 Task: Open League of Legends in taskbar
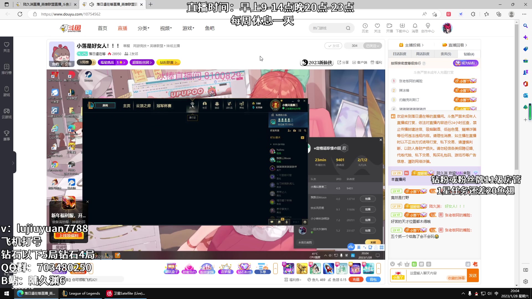click(81, 293)
